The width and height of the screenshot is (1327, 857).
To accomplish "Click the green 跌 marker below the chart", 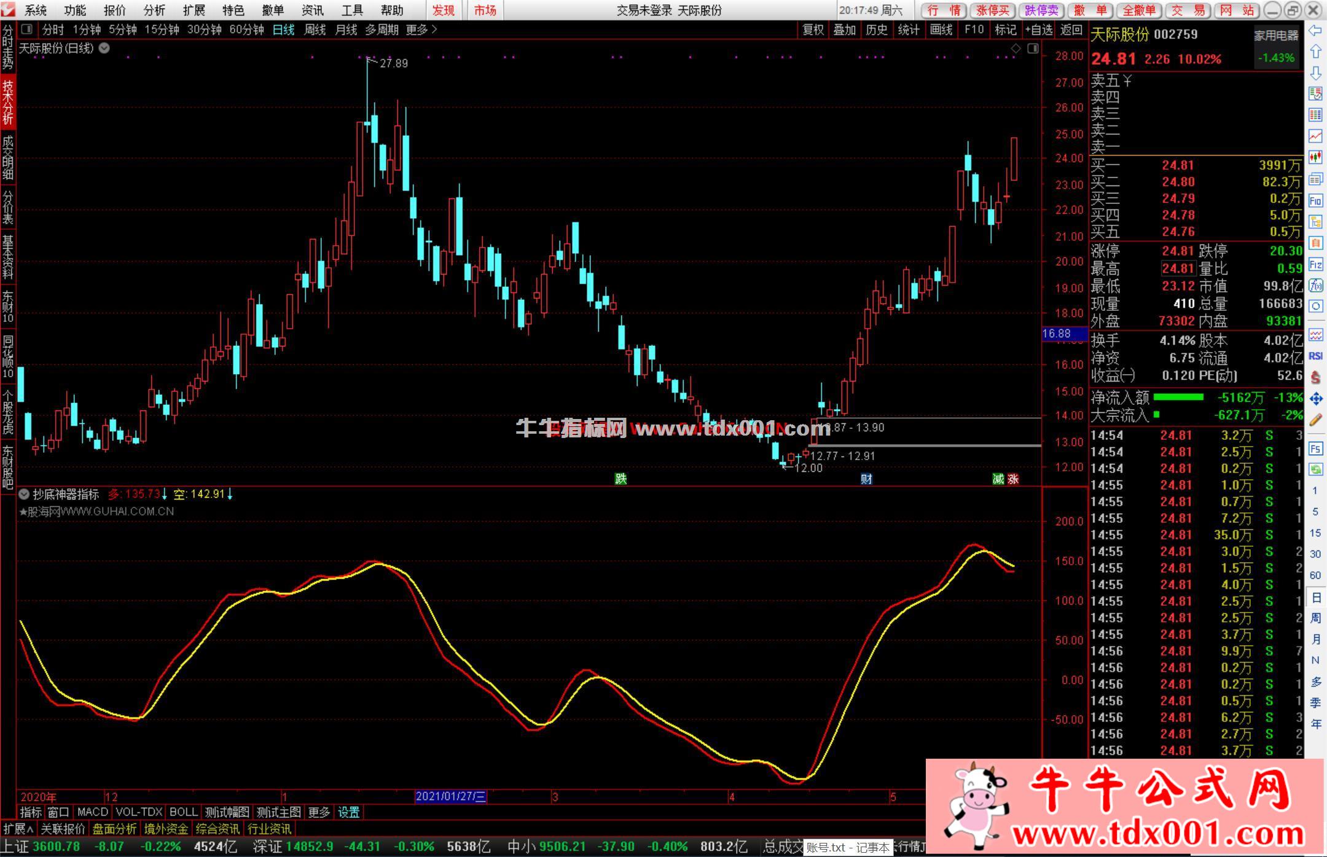I will [x=621, y=479].
